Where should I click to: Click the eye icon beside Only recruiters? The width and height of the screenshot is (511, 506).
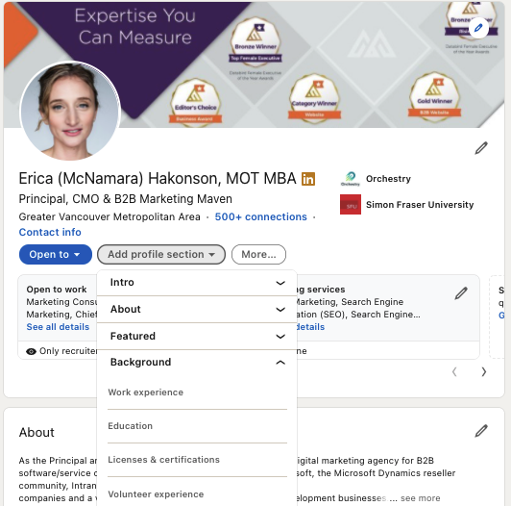click(x=31, y=351)
